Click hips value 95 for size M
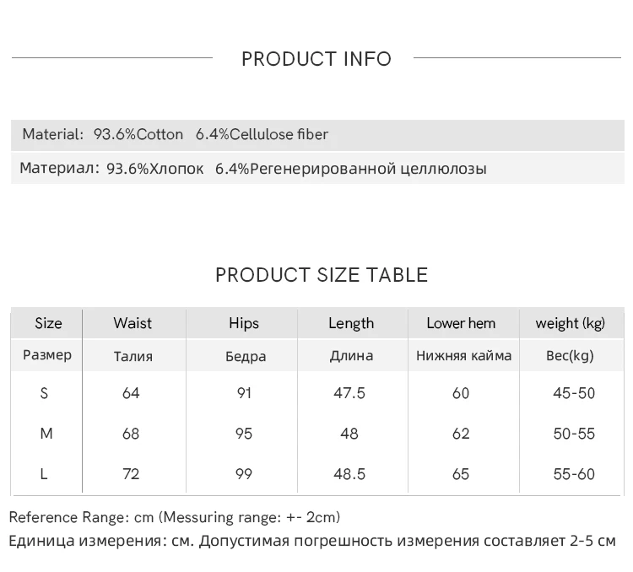This screenshot has height=572, width=633. coord(244,434)
